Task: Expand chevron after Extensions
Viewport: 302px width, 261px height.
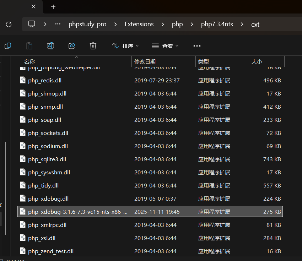Action: 163,24
